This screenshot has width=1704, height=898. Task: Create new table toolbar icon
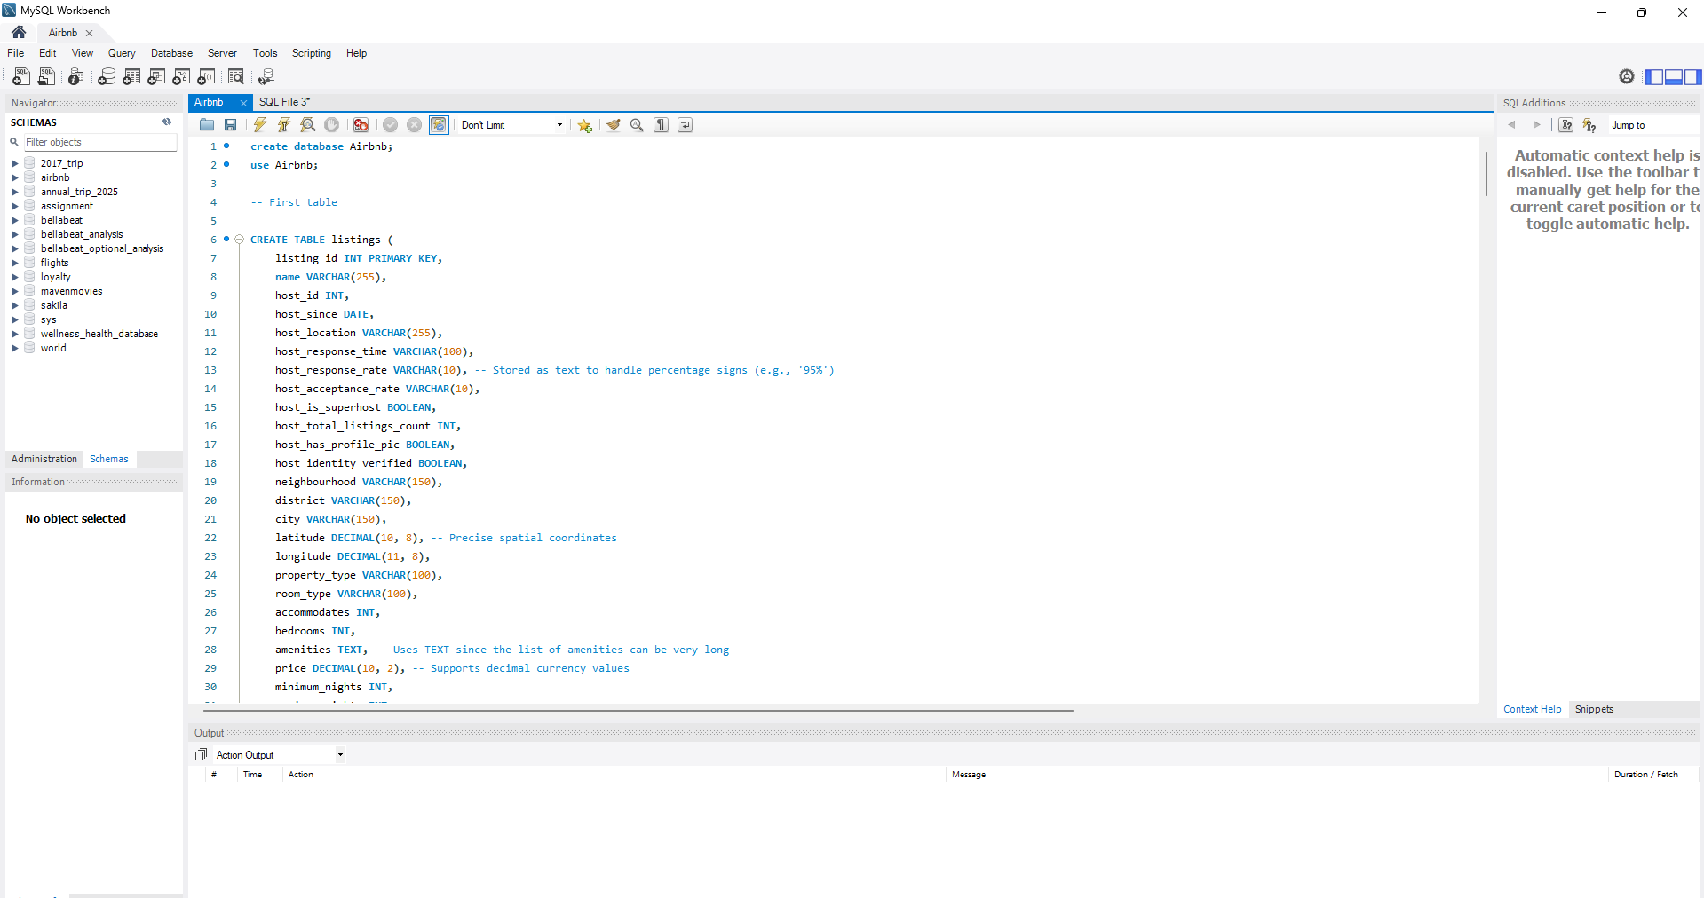[131, 77]
